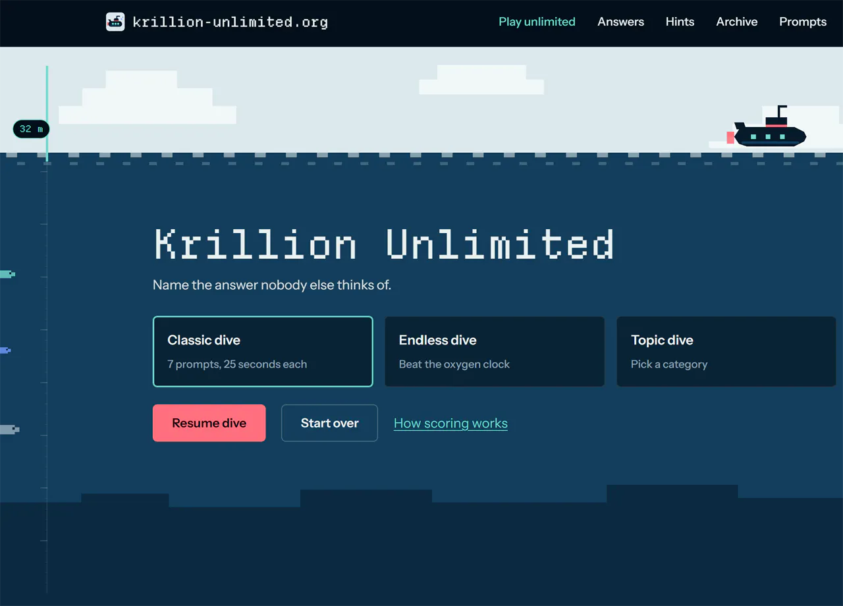Click the 32 m depth indicator badge

pyautogui.click(x=31, y=129)
